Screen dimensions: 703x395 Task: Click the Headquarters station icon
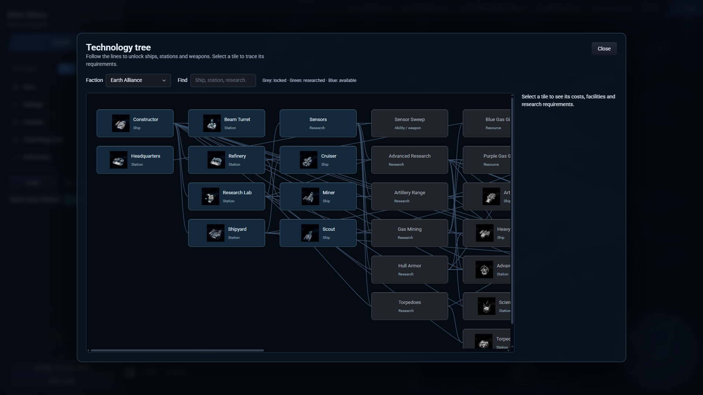(119, 160)
